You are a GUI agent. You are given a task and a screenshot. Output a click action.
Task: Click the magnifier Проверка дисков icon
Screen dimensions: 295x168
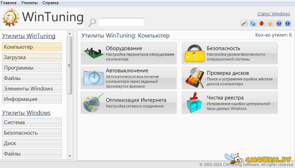pos(195,78)
